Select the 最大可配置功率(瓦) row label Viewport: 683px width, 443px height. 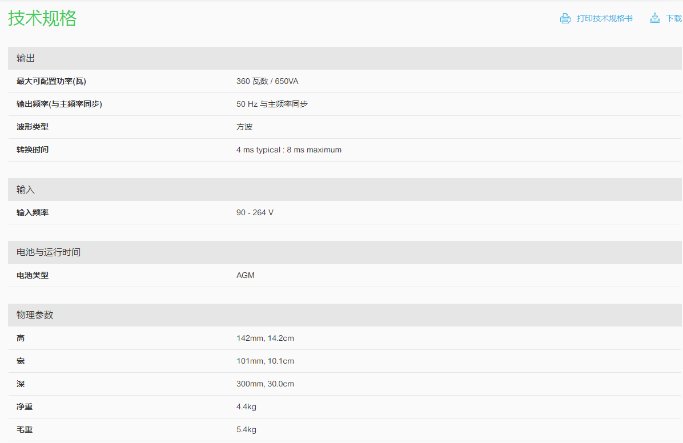51,82
